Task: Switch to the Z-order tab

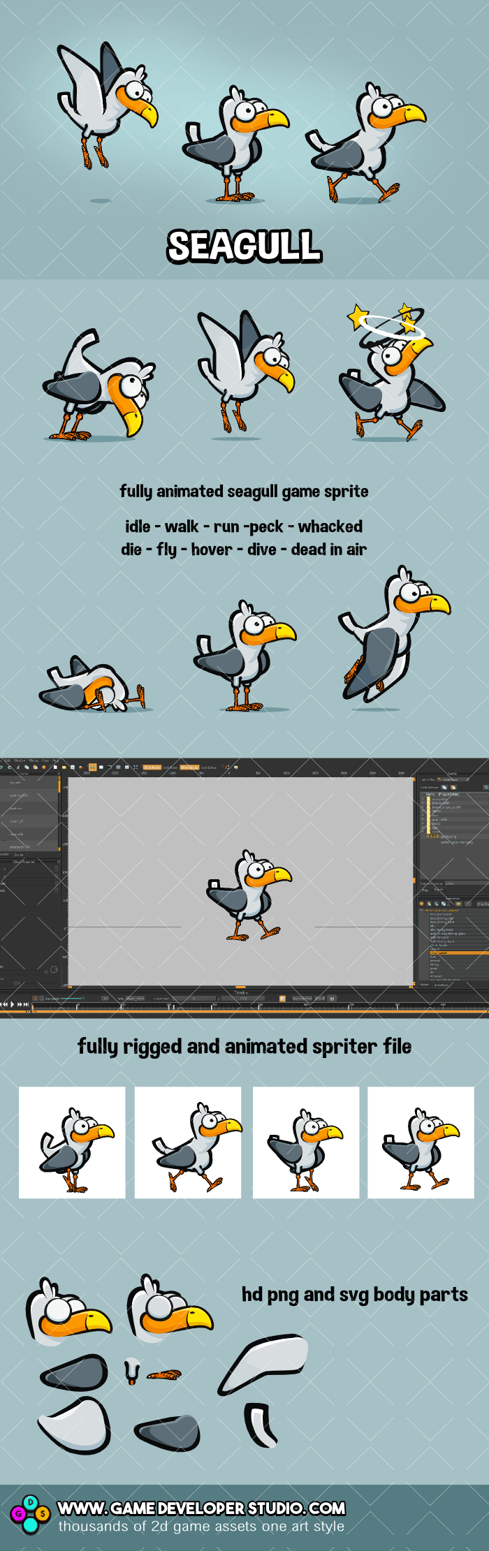Action: [x=19, y=855]
